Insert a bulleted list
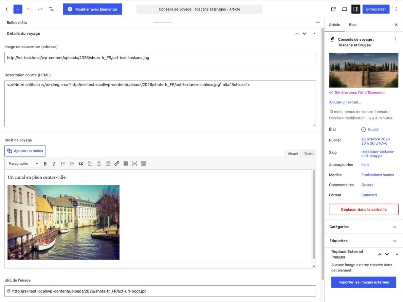The height and width of the screenshot is (302, 403). 63,164
